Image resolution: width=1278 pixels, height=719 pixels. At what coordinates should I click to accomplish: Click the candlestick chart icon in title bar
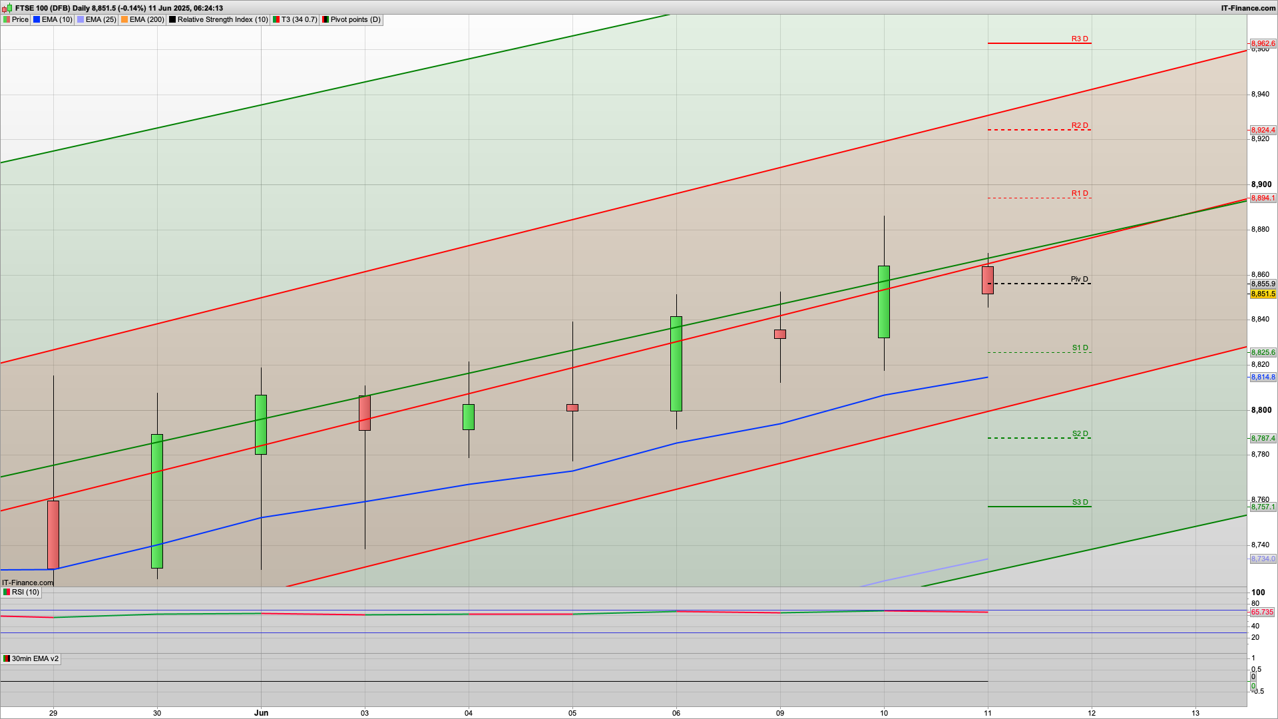pos(8,8)
